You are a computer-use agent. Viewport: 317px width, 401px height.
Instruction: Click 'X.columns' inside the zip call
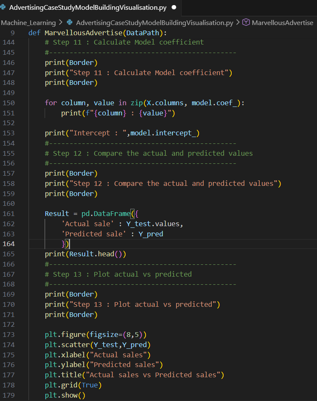pos(165,103)
